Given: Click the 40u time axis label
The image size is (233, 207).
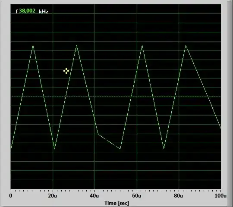Looking at the screenshot, I should (94, 196).
